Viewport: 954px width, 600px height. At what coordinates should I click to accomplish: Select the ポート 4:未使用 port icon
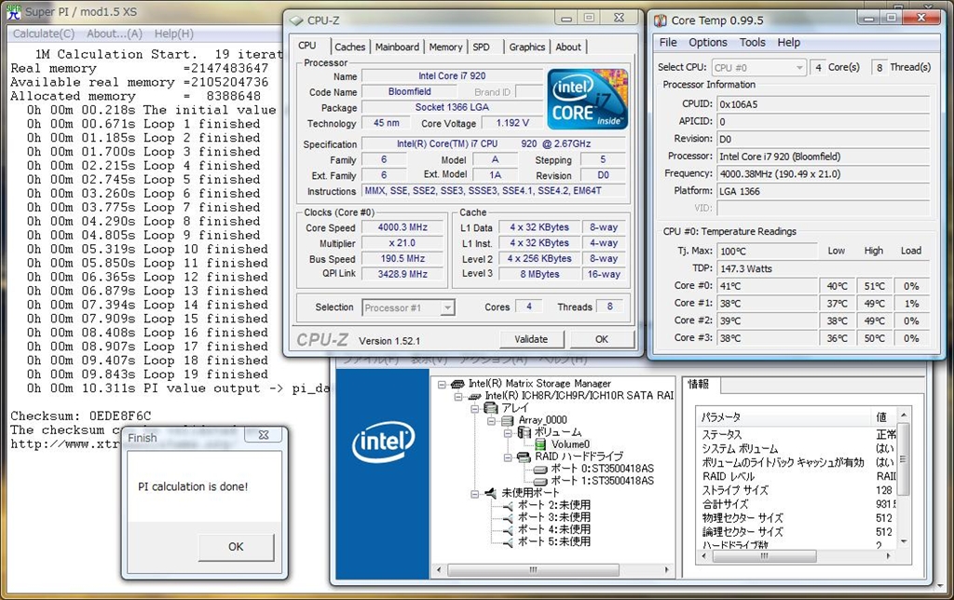click(x=508, y=529)
